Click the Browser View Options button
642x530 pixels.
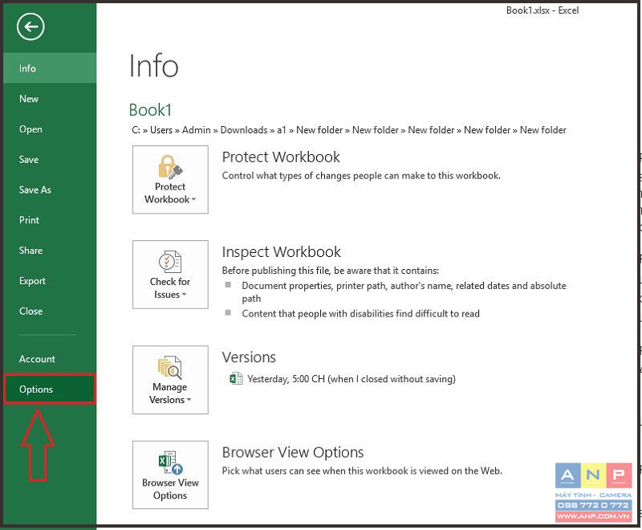[170, 475]
